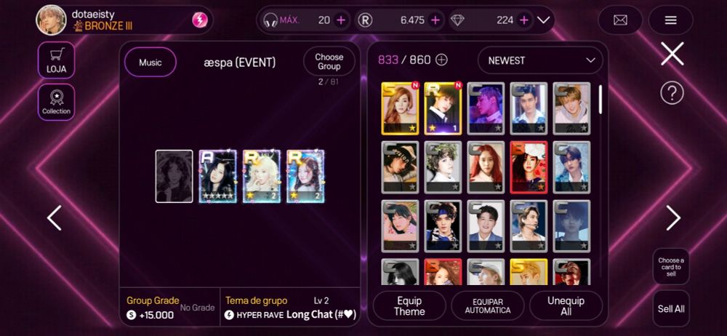Image resolution: width=727 pixels, height=336 pixels.
Task: Add more headphones with plus icon
Action: [341, 20]
